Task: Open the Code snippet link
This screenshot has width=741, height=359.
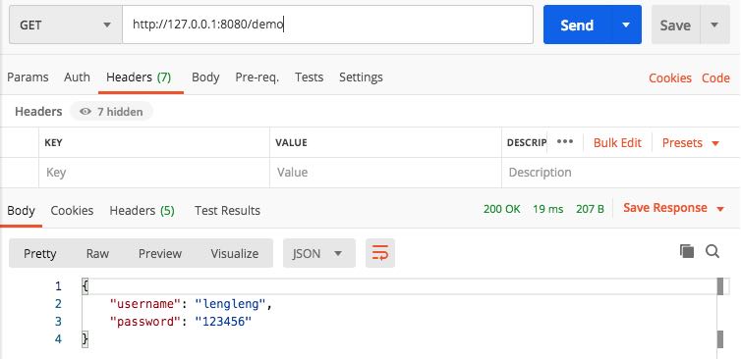Action: click(715, 77)
